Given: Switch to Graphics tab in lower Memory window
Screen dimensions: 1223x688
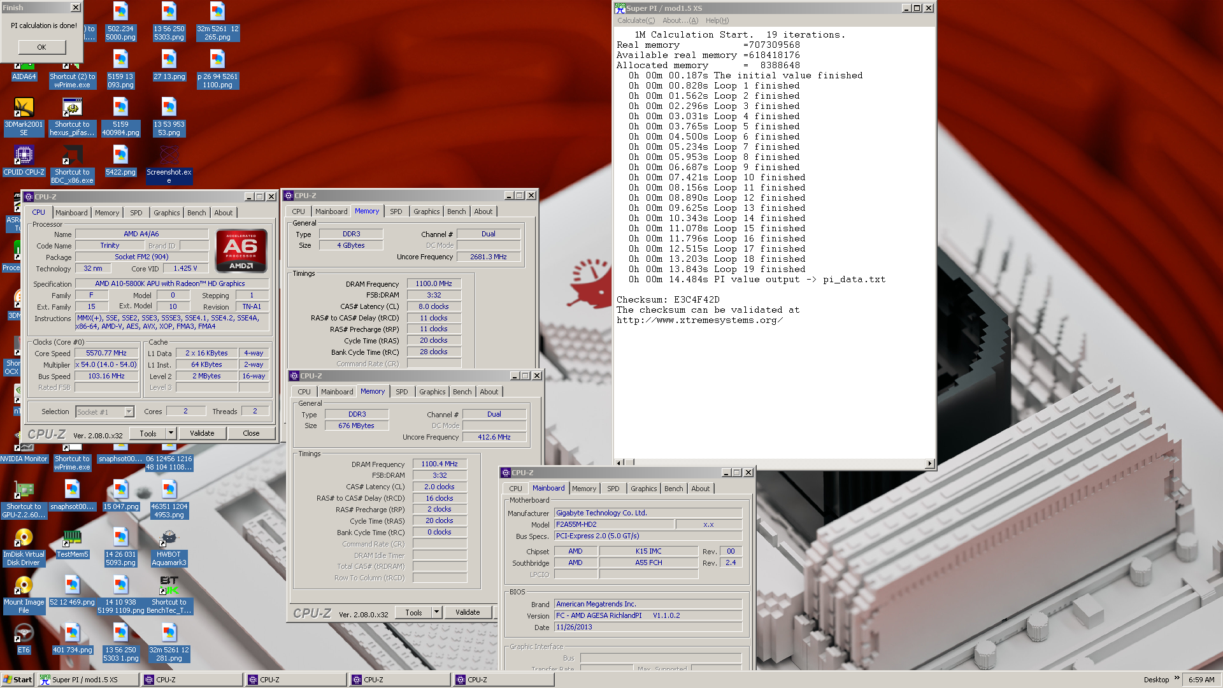Looking at the screenshot, I should tap(433, 392).
